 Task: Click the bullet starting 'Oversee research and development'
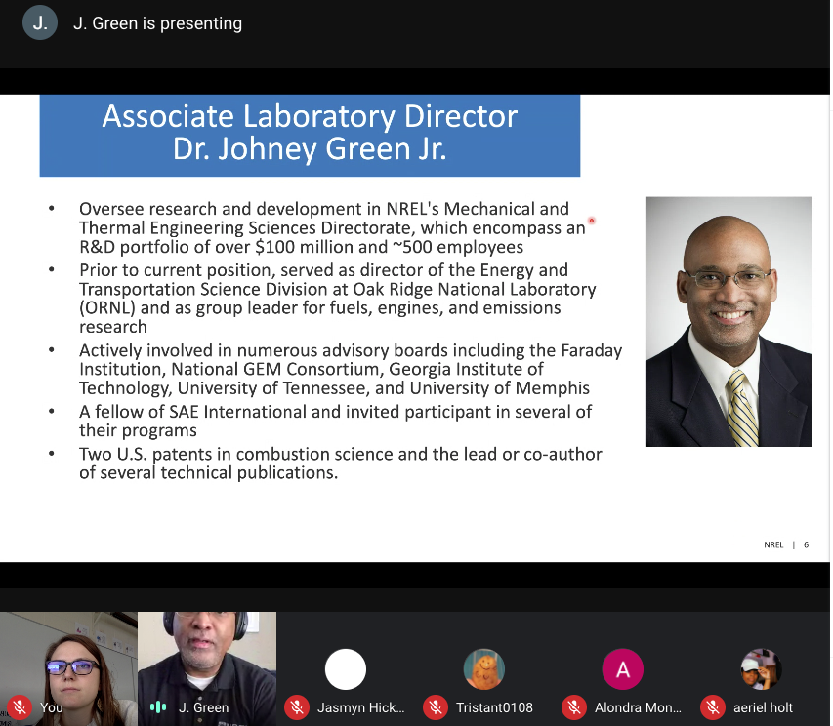tap(333, 227)
